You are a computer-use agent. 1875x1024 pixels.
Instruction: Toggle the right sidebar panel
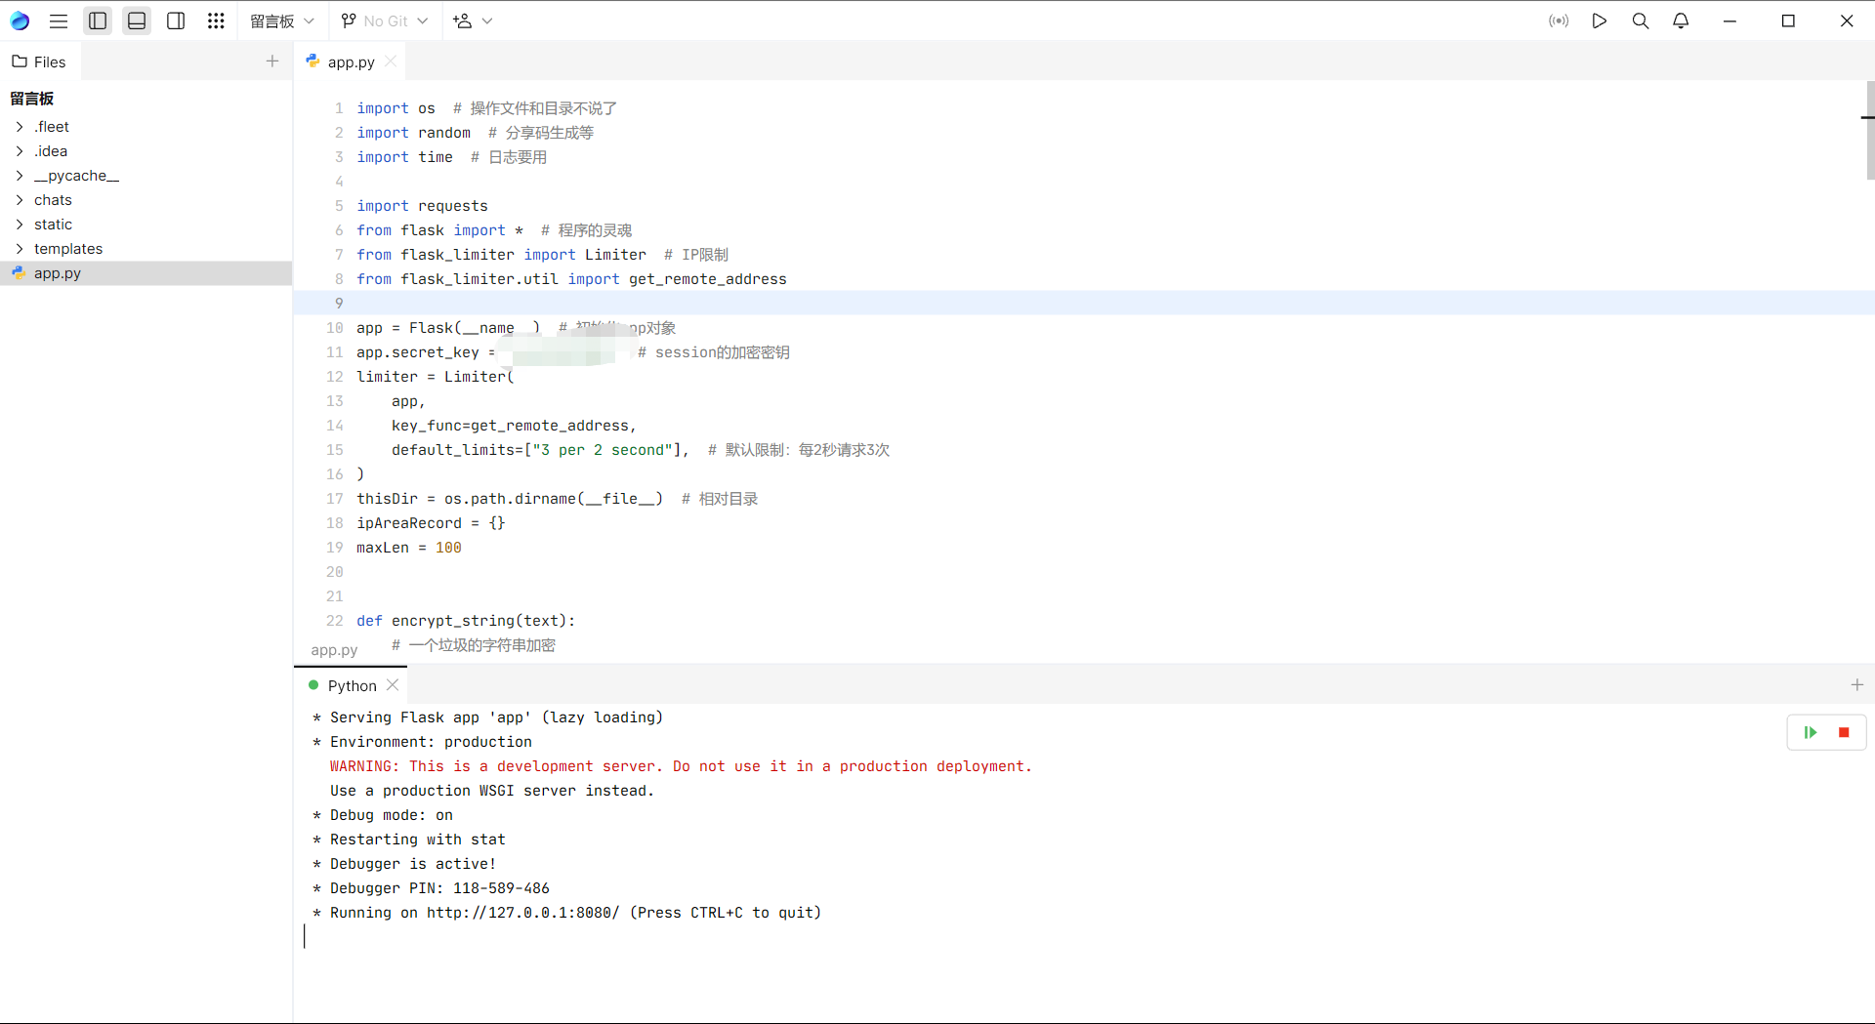point(176,20)
